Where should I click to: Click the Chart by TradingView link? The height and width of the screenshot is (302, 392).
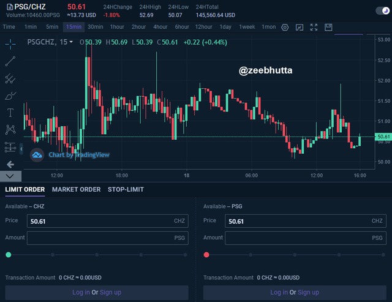[79, 155]
